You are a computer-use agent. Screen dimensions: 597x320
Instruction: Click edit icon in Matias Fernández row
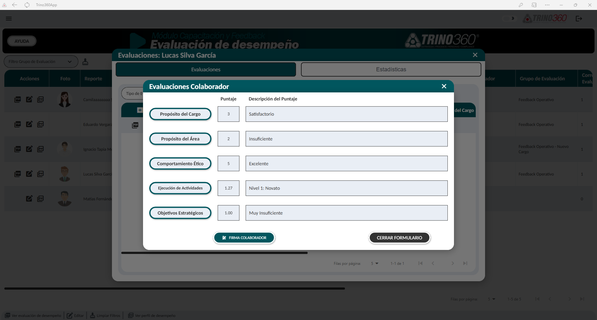click(x=29, y=199)
